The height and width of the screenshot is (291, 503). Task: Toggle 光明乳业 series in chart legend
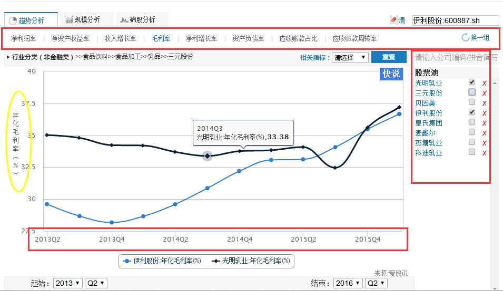251,261
